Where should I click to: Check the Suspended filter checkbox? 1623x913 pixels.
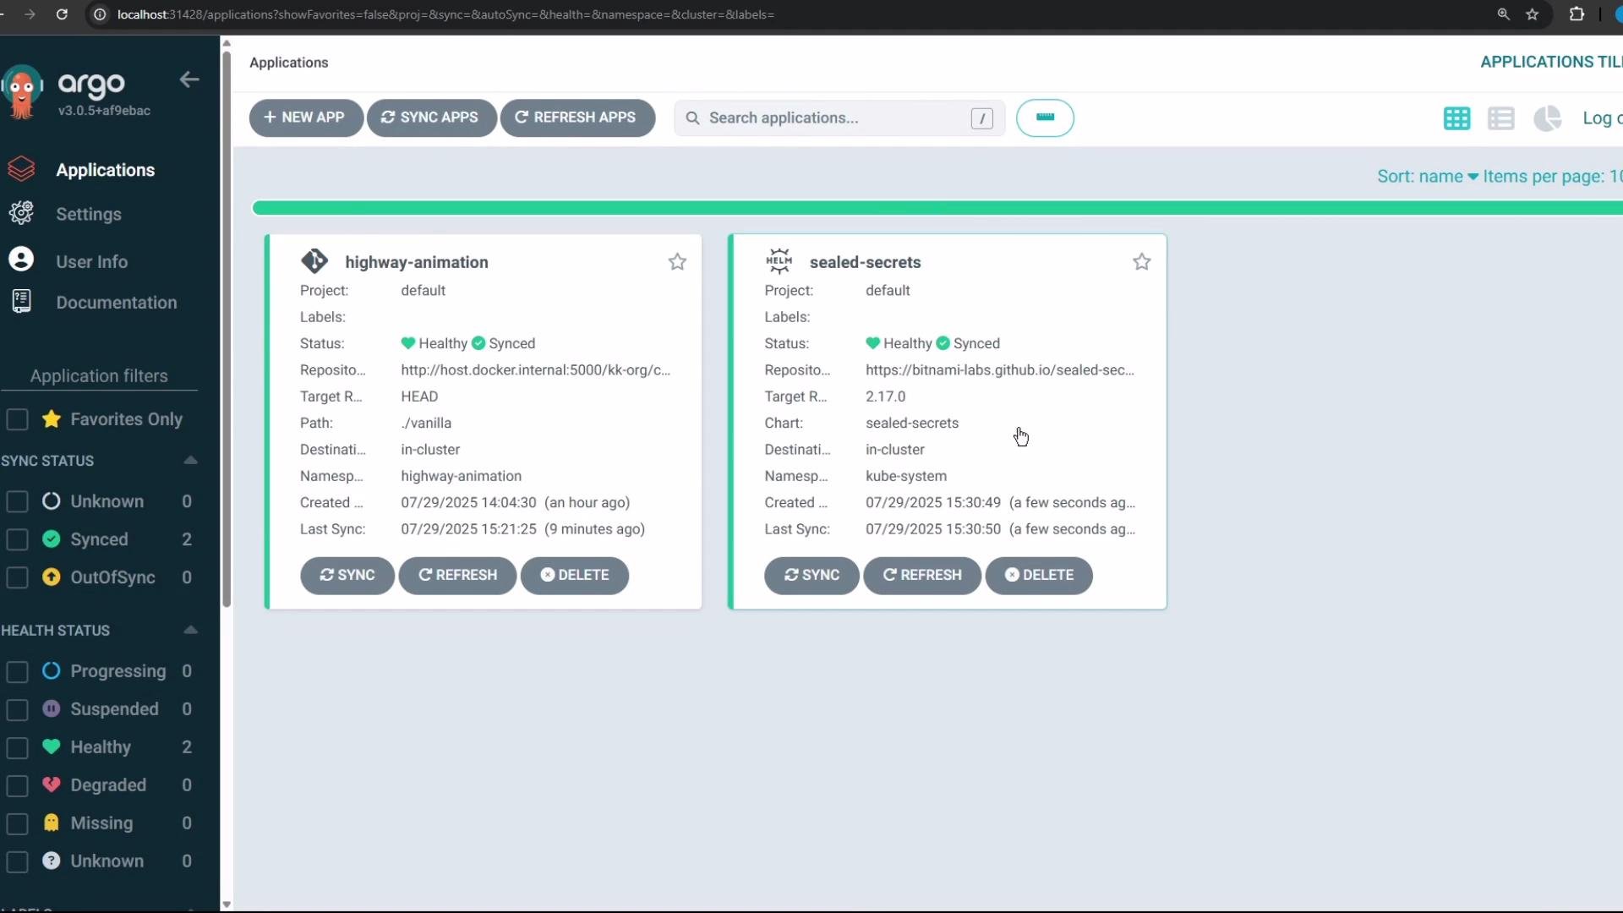pos(18,710)
